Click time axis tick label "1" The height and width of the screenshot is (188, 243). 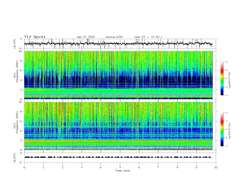[x=43, y=167]
